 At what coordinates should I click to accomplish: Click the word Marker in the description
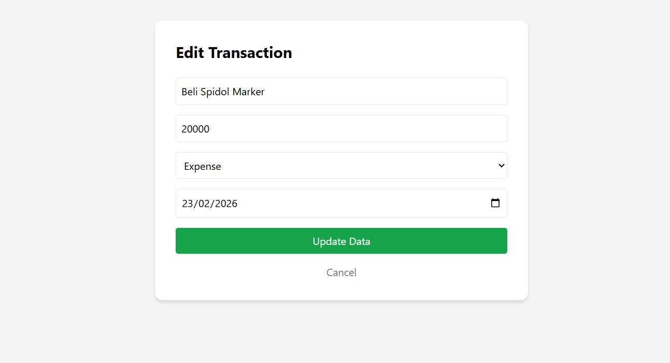pos(248,92)
